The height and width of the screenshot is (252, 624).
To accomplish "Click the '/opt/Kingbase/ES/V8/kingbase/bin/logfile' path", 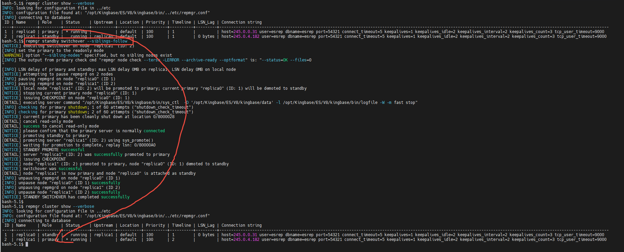I will pos(330,103).
